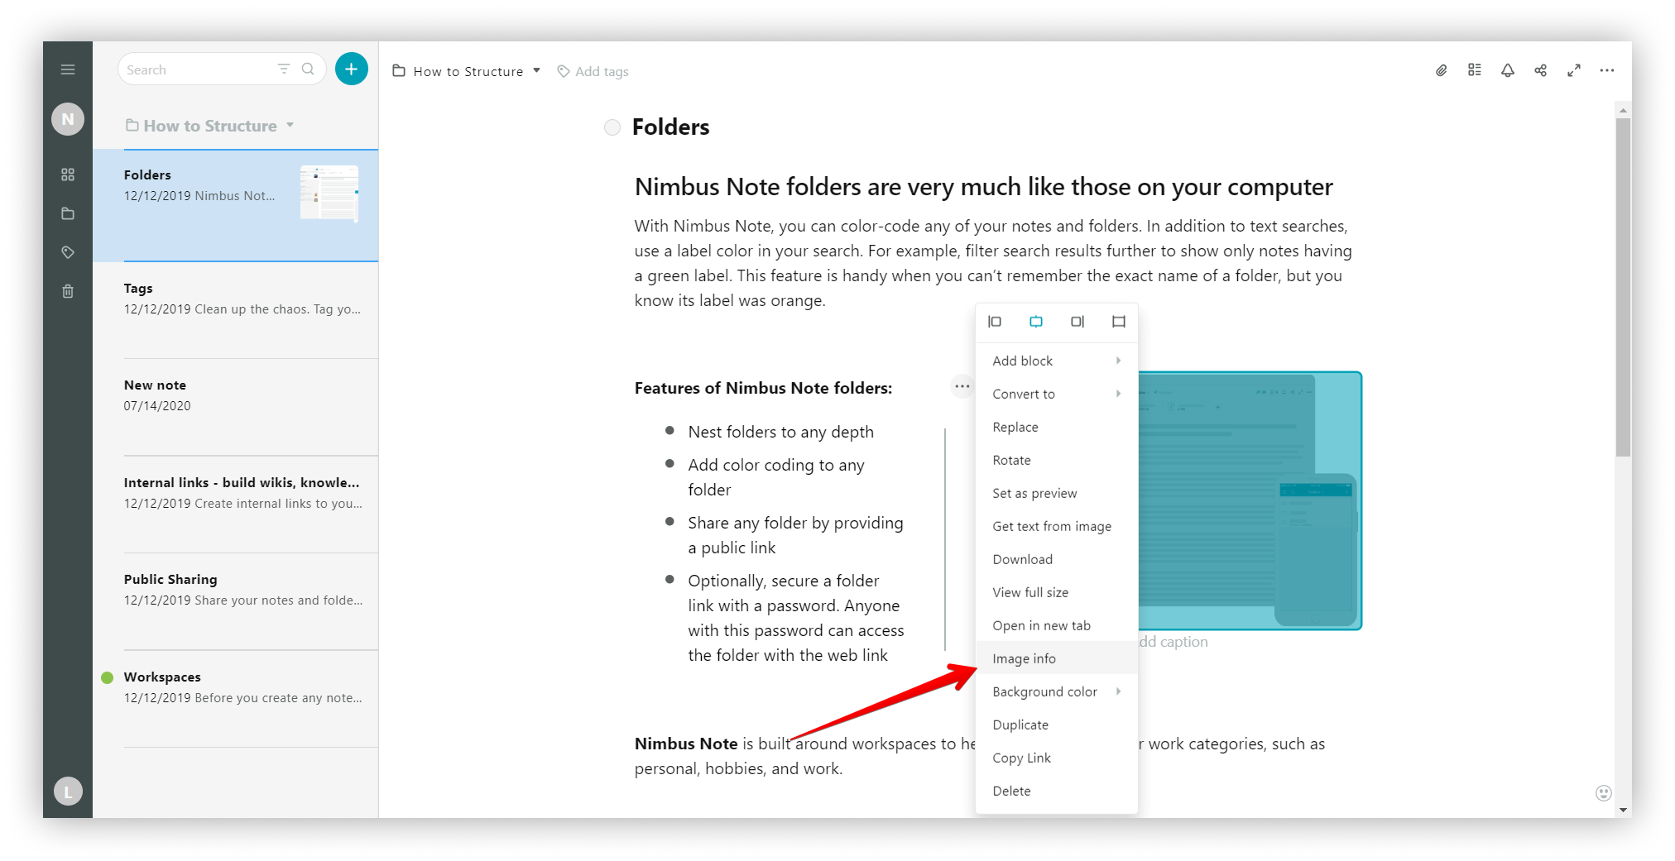Align image right
This screenshot has height=861, width=1675.
1077,322
